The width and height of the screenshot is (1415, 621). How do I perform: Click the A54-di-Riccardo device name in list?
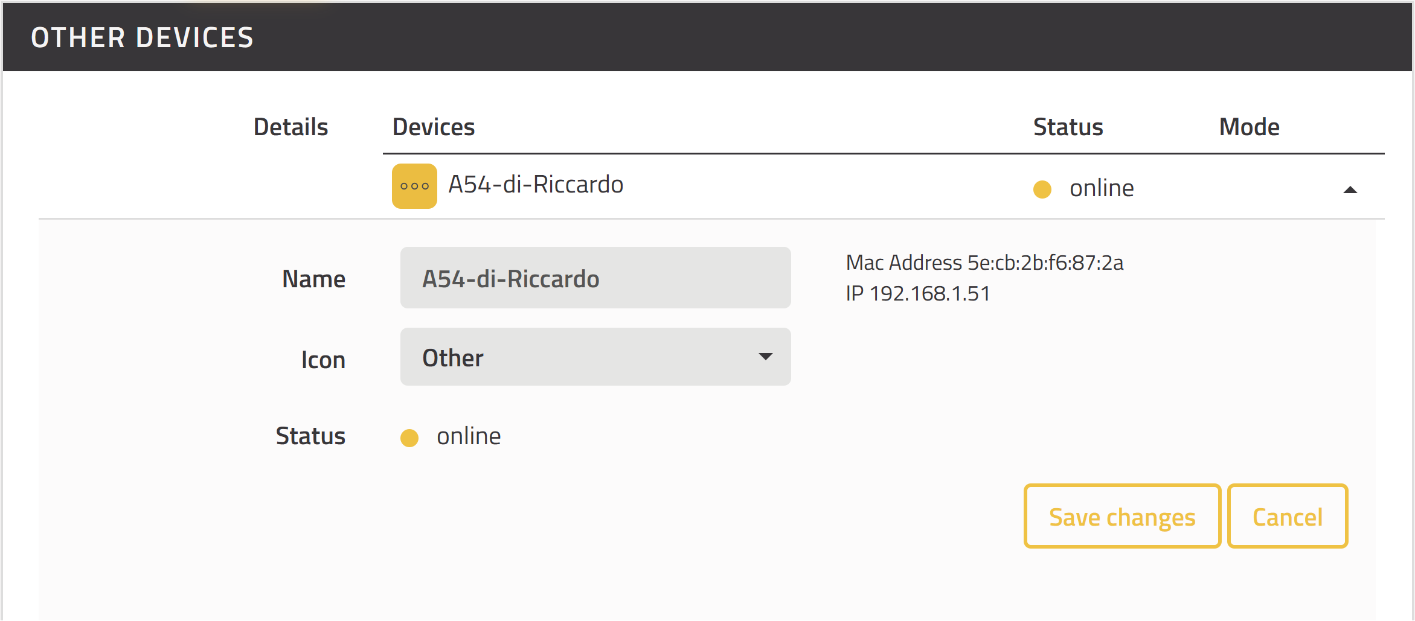(x=536, y=185)
